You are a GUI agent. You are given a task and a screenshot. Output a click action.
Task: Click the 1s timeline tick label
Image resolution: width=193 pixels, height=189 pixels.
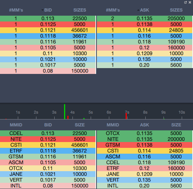click(18, 112)
